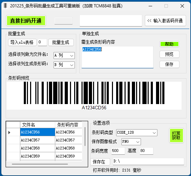Select filename cell A1234CD57
The height and width of the screenshot is (176, 191).
[37, 140]
